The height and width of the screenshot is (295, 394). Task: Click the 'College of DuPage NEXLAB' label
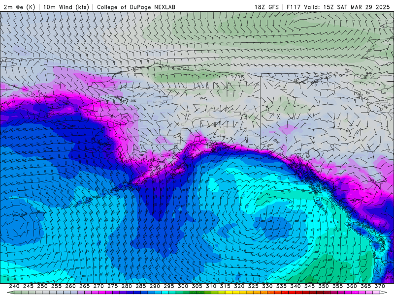tap(136, 7)
